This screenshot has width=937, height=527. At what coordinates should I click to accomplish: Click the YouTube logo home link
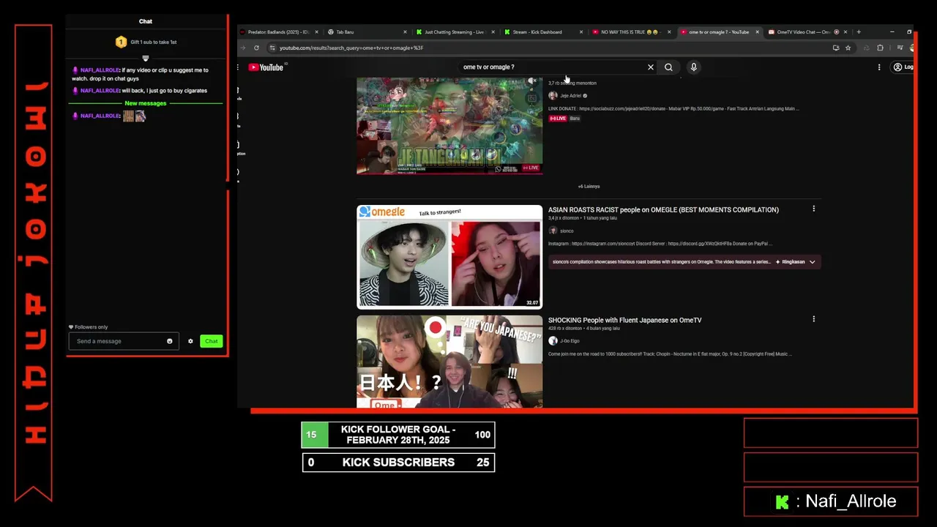coord(266,67)
